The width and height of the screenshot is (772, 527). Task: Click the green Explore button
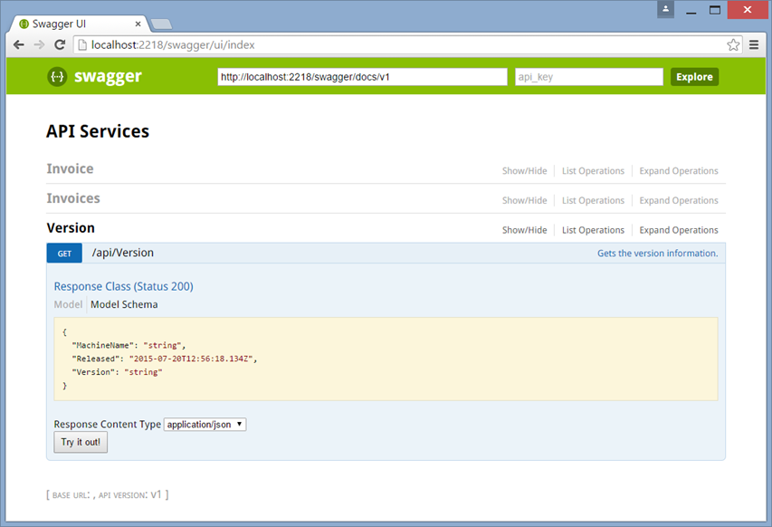point(694,77)
